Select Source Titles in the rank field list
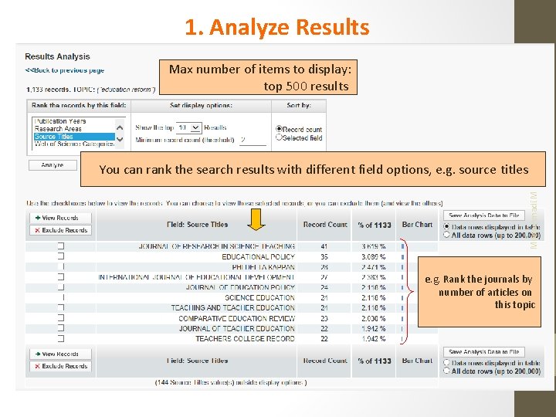556x417 pixels. [x=74, y=137]
